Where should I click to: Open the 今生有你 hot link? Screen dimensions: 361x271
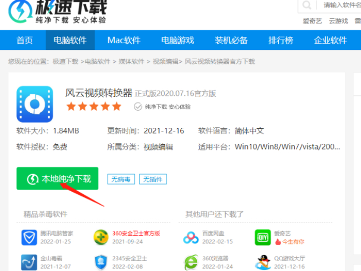point(294,242)
